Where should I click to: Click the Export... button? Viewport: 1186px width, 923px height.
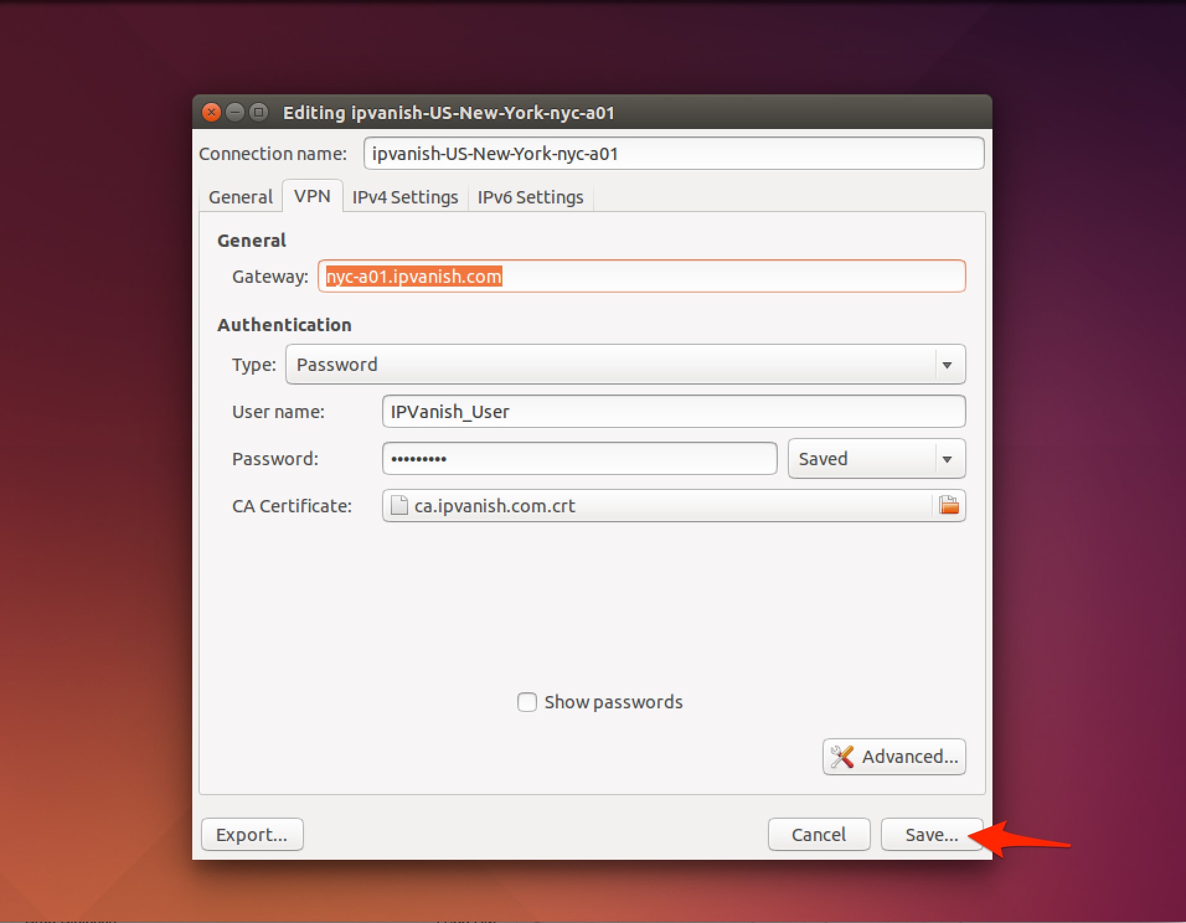(x=252, y=834)
